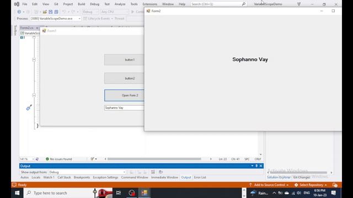Viewport: 353px width, 198px height.
Task: Switch to the Locals tab
Action: point(36,177)
